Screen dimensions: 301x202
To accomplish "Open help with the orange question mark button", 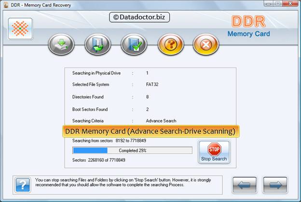I will [171, 44].
